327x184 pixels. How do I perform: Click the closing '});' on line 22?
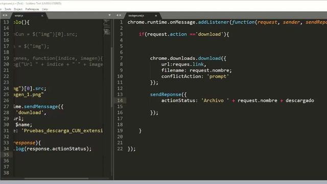click(x=132, y=149)
